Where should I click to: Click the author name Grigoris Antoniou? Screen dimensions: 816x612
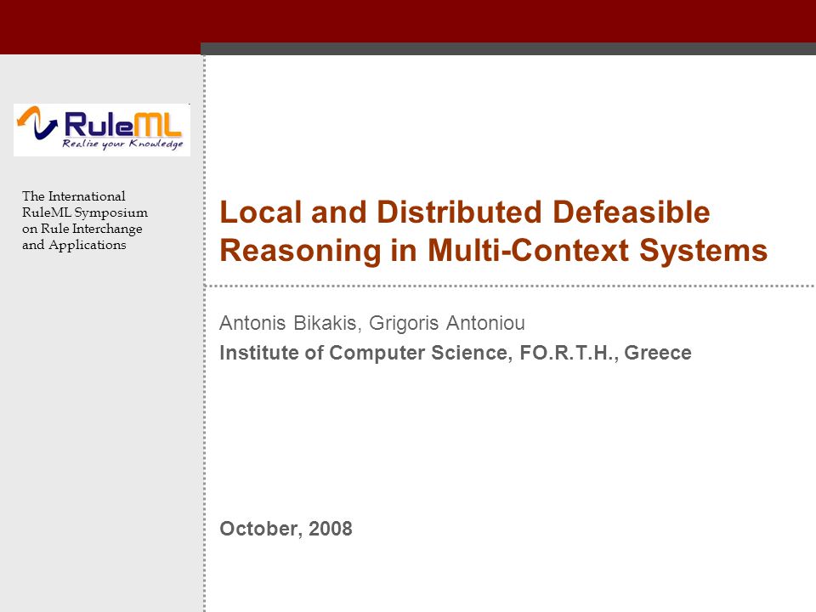point(447,323)
